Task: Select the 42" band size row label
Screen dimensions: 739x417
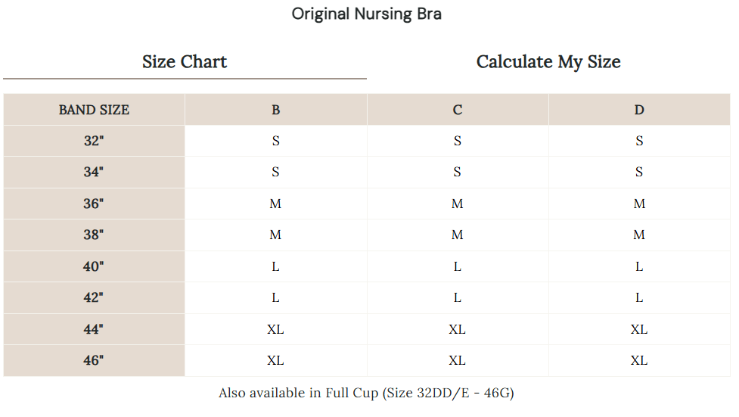Action: coord(94,297)
